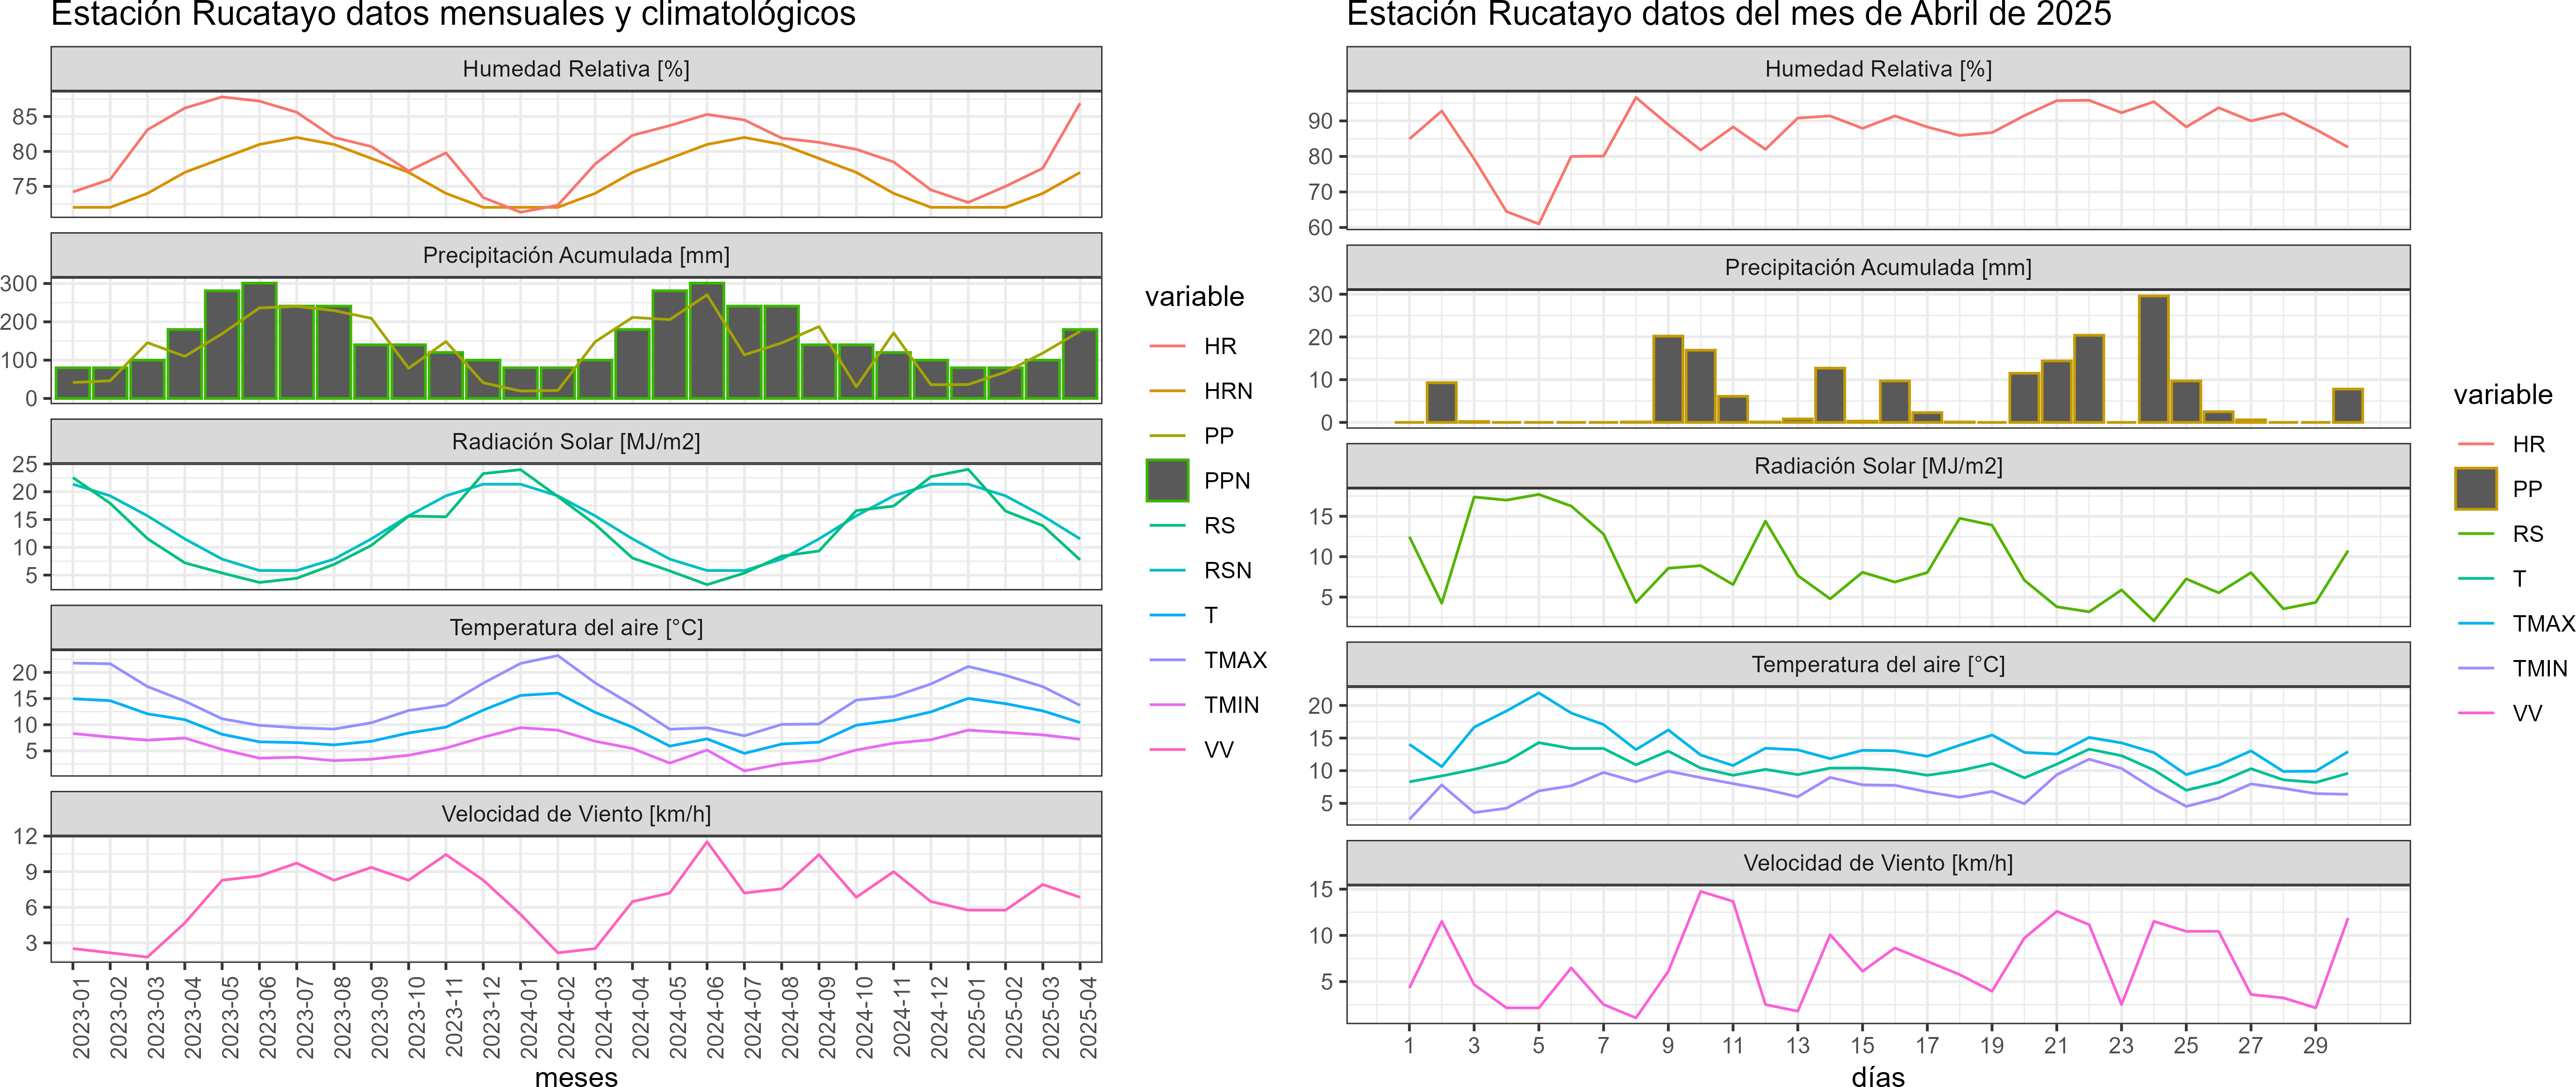Click the tallest daily precipitation bar near day 24
The height and width of the screenshot is (1087, 2576).
point(2153,359)
